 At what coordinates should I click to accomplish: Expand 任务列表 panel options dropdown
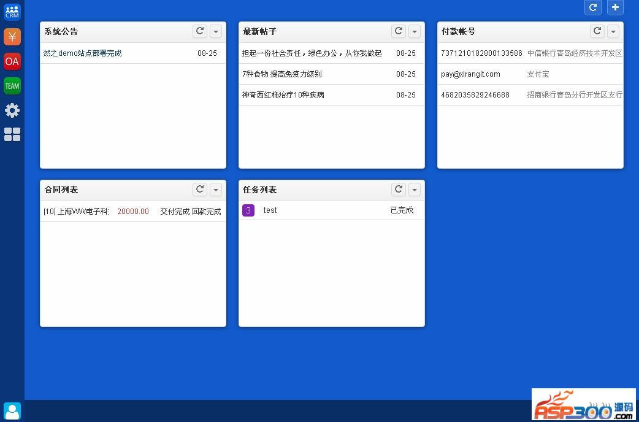click(415, 190)
